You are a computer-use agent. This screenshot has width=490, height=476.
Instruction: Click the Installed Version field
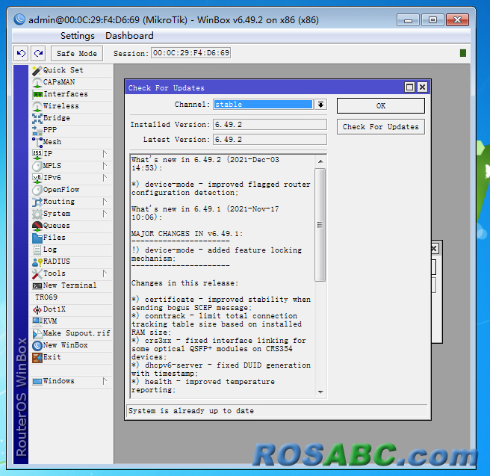270,124
